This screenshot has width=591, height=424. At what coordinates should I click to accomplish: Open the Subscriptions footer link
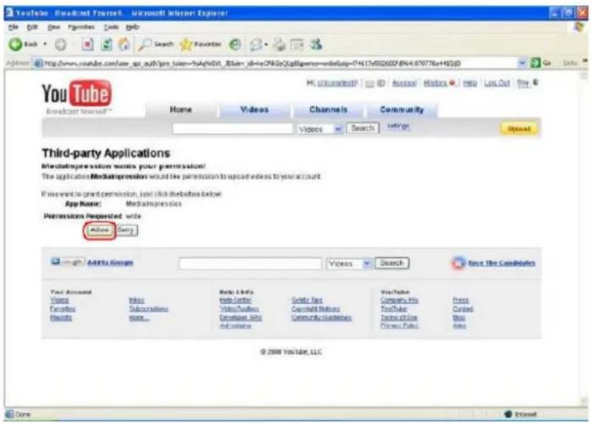[x=149, y=309]
